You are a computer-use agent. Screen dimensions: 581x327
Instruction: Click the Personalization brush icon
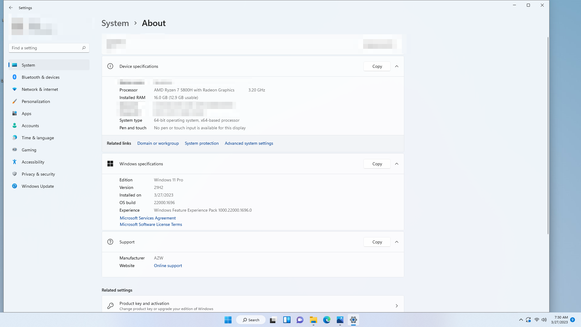coord(15,101)
